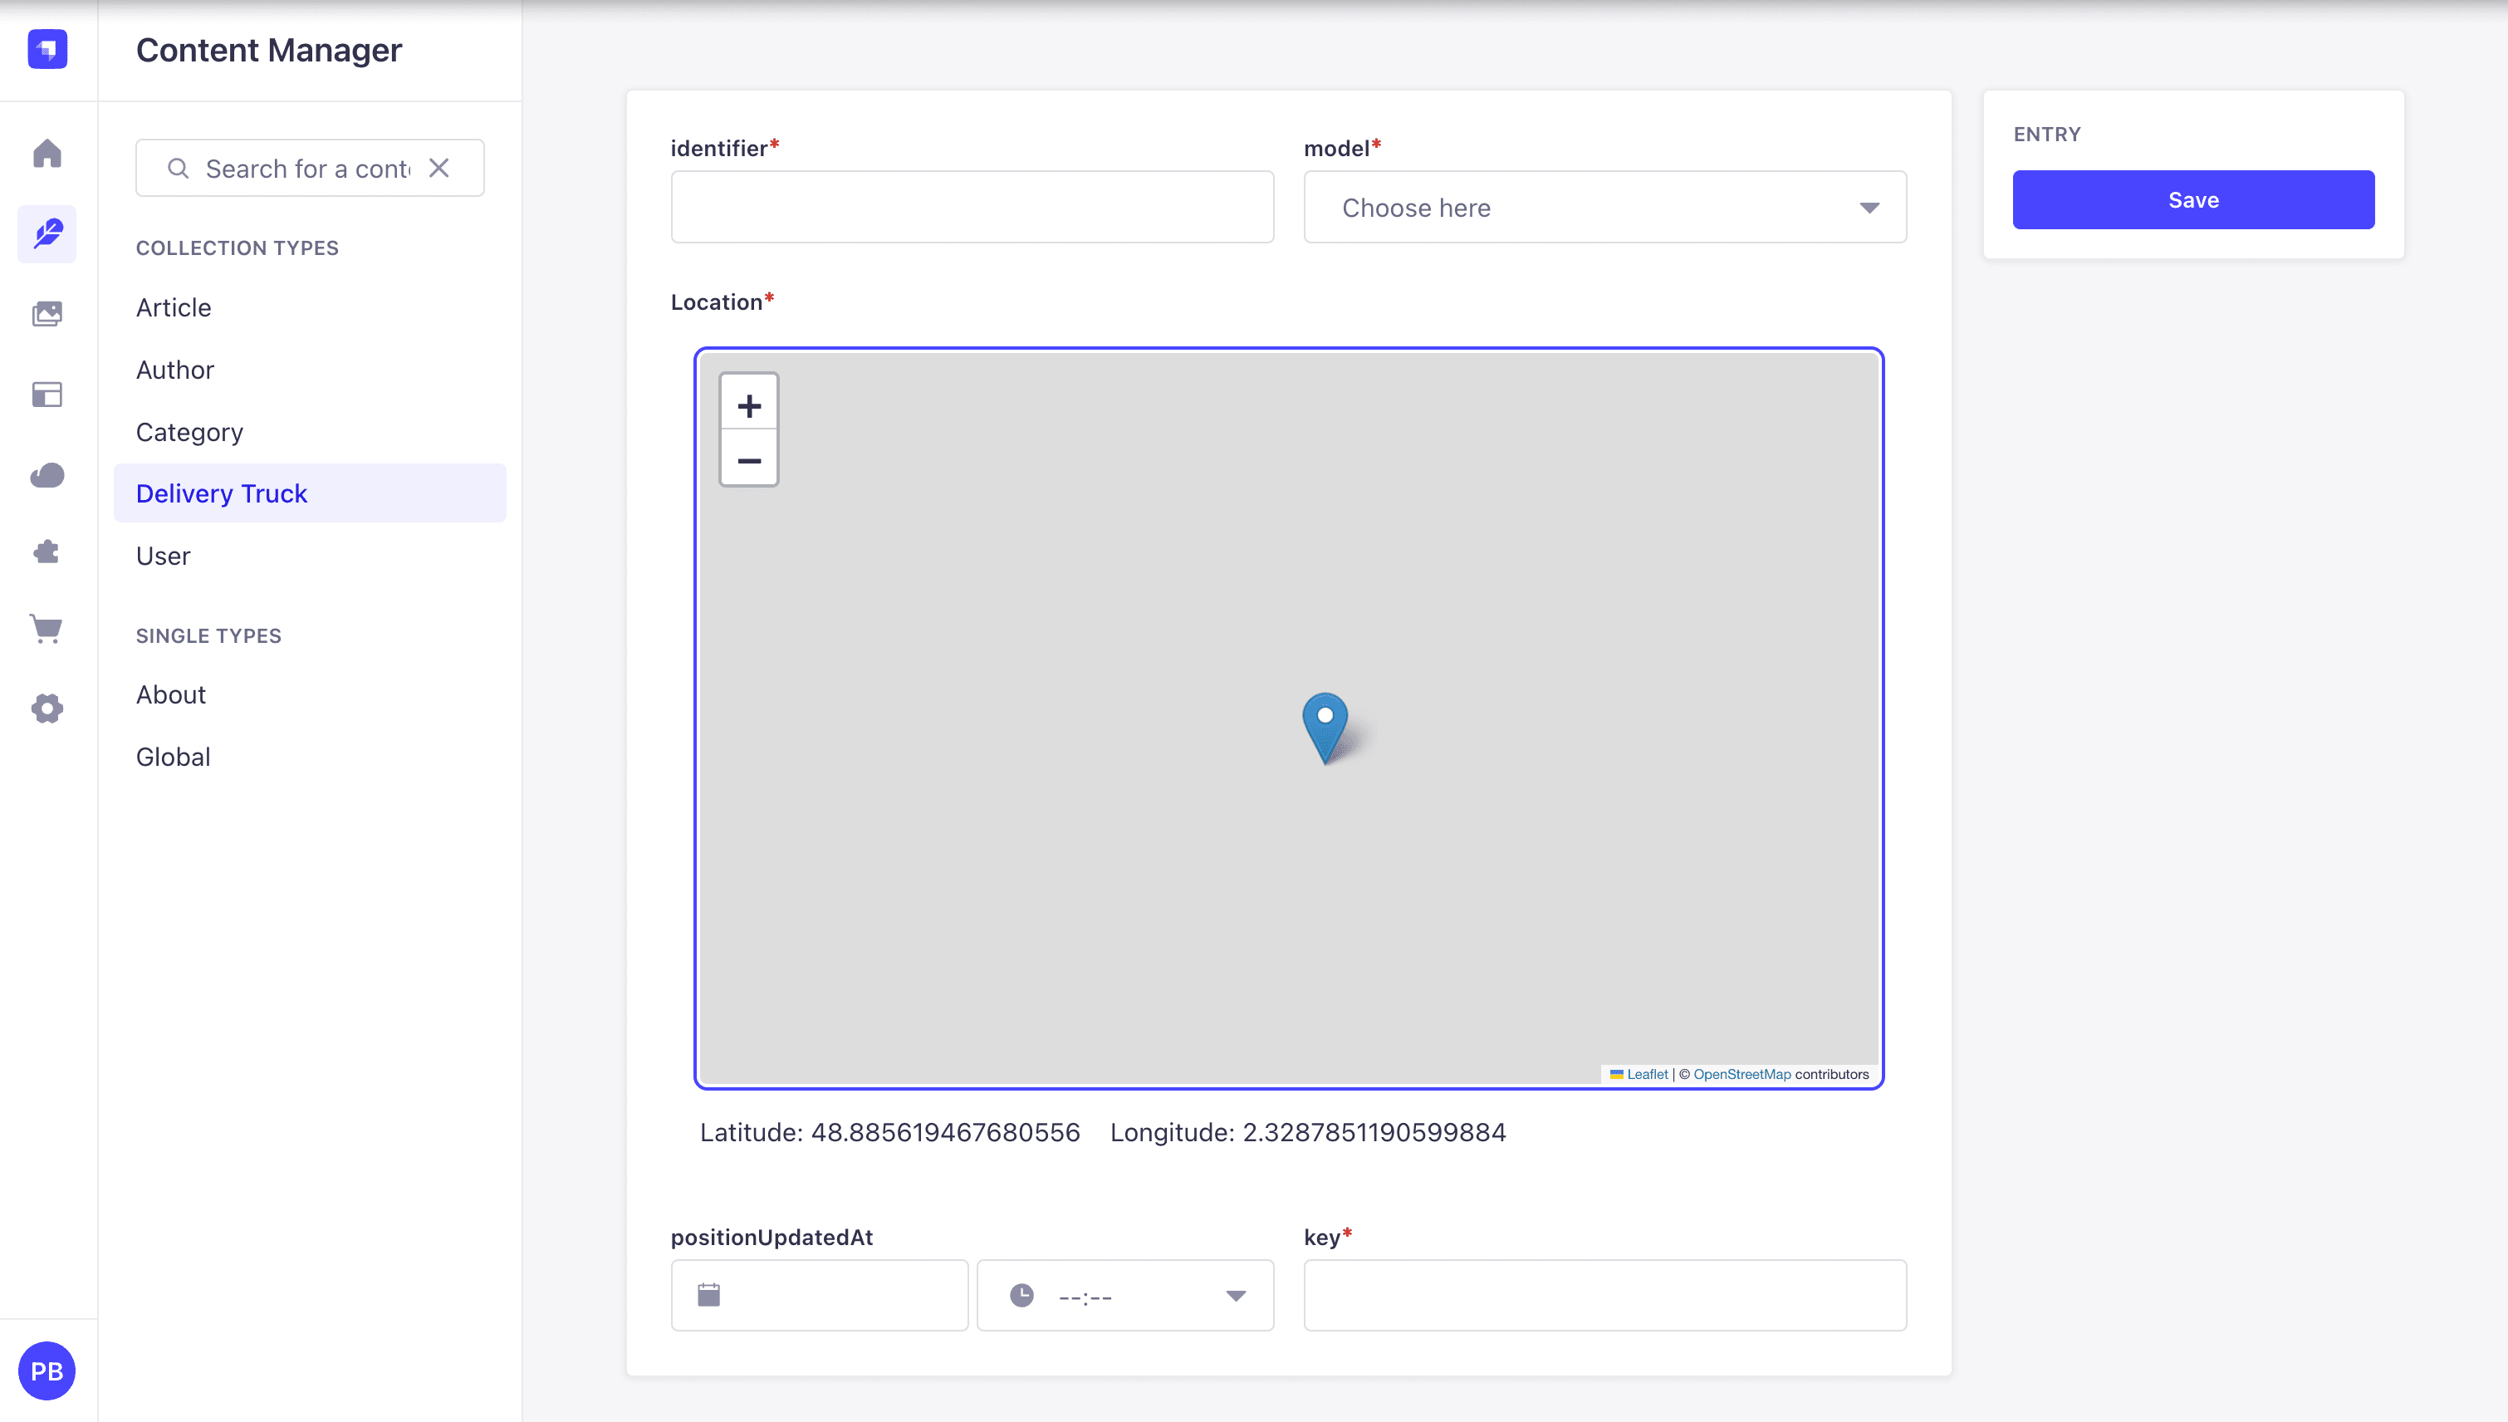Focus the identifier text field
2508x1422 pixels.
tap(972, 207)
